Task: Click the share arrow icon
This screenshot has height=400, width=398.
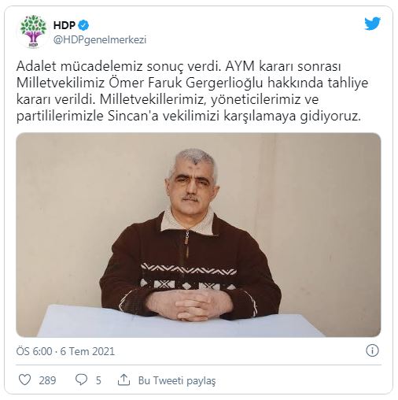Action: [x=123, y=380]
